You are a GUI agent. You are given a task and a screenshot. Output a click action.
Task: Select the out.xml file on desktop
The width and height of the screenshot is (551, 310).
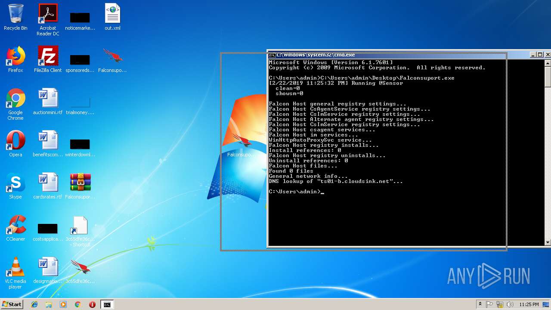coord(112,17)
